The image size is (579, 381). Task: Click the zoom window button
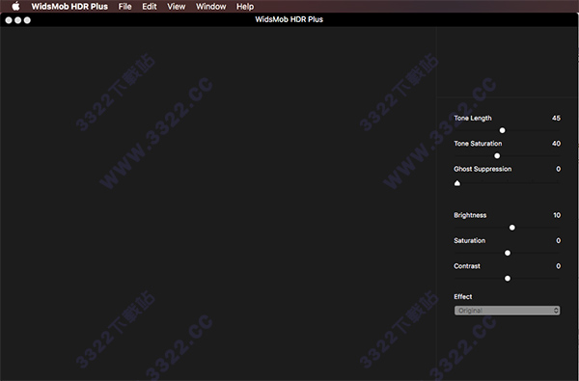coord(27,20)
